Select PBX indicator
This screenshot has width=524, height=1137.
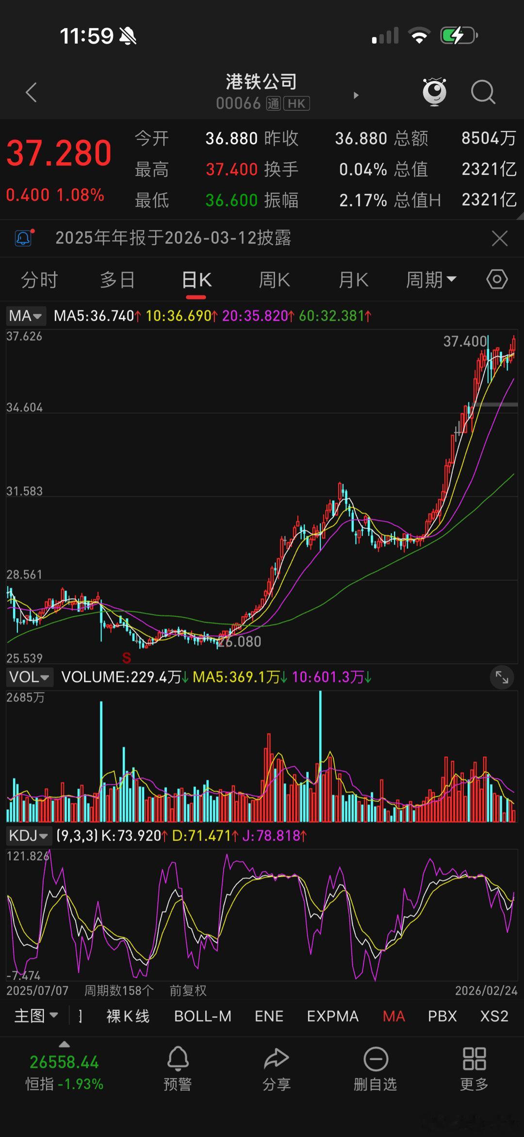pos(442,1016)
